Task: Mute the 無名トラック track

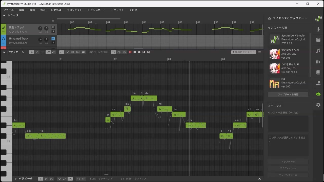Action: (x=53, y=27)
